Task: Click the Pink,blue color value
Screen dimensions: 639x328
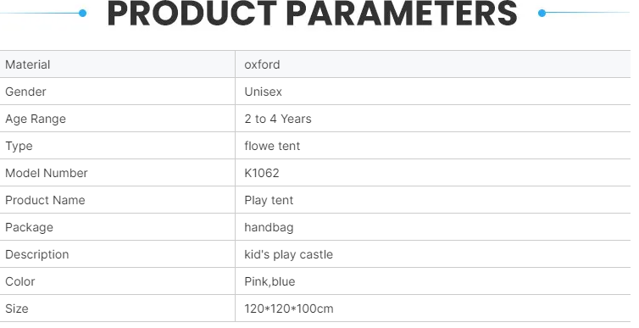Action: (269, 281)
